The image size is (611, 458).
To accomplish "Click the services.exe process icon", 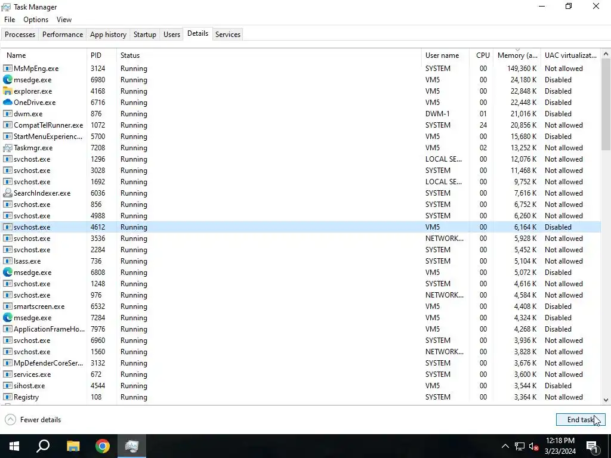I will 7,375.
